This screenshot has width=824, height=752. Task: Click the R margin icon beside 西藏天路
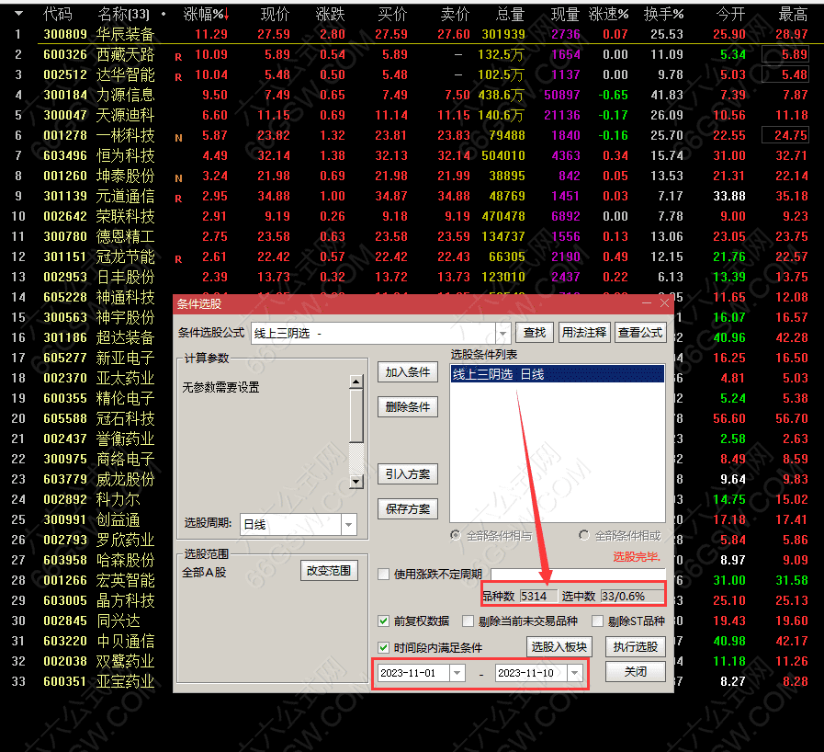click(177, 55)
